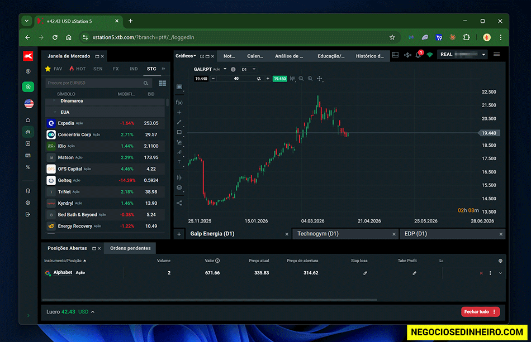Open the notifications bell with red badge

click(x=419, y=54)
